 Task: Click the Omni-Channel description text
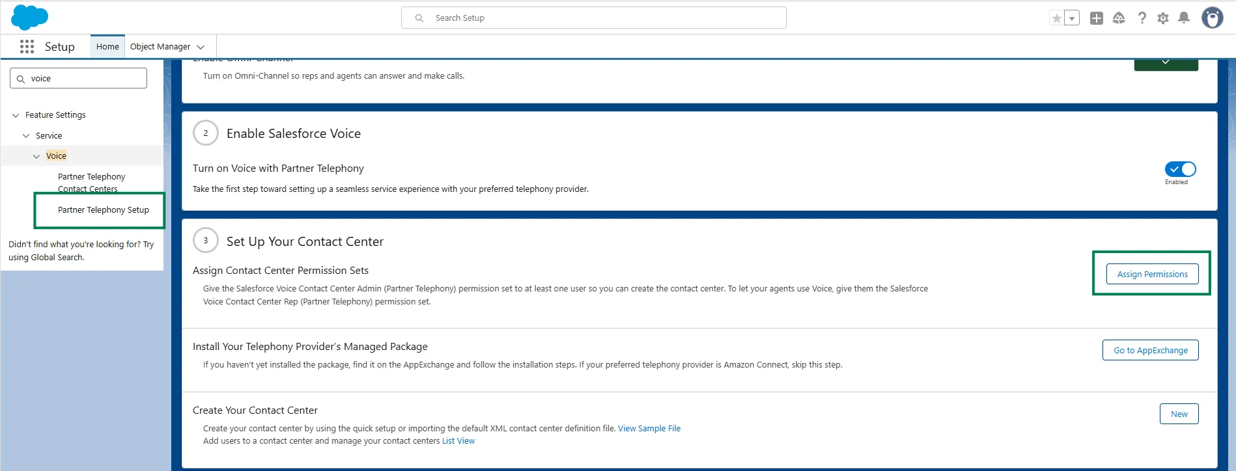click(333, 75)
